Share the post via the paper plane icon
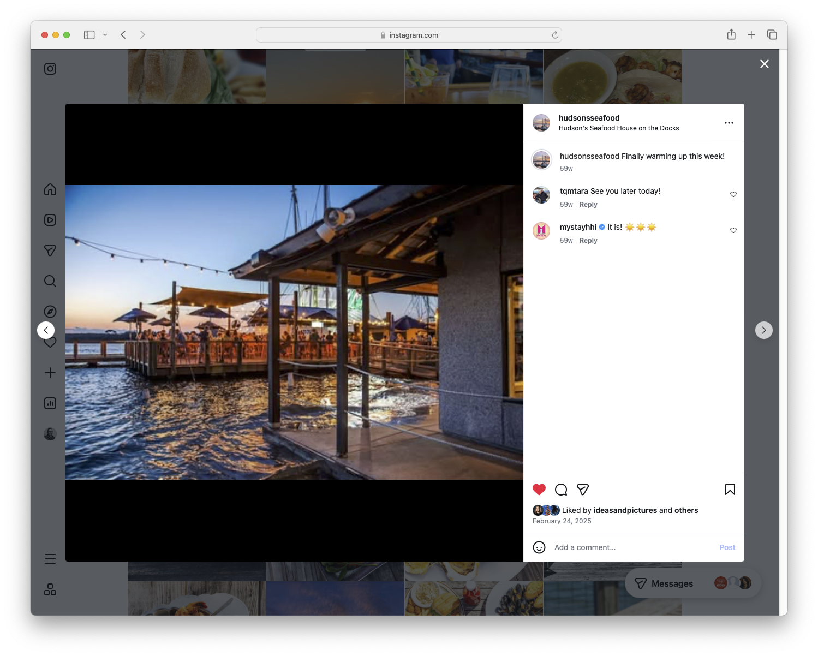This screenshot has height=656, width=818. [583, 490]
